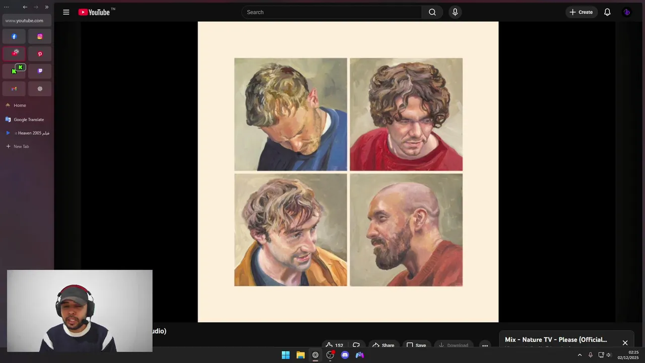Open the Mix - Nature TV playlist title
Screen dimensions: 645x363
tap(556, 340)
